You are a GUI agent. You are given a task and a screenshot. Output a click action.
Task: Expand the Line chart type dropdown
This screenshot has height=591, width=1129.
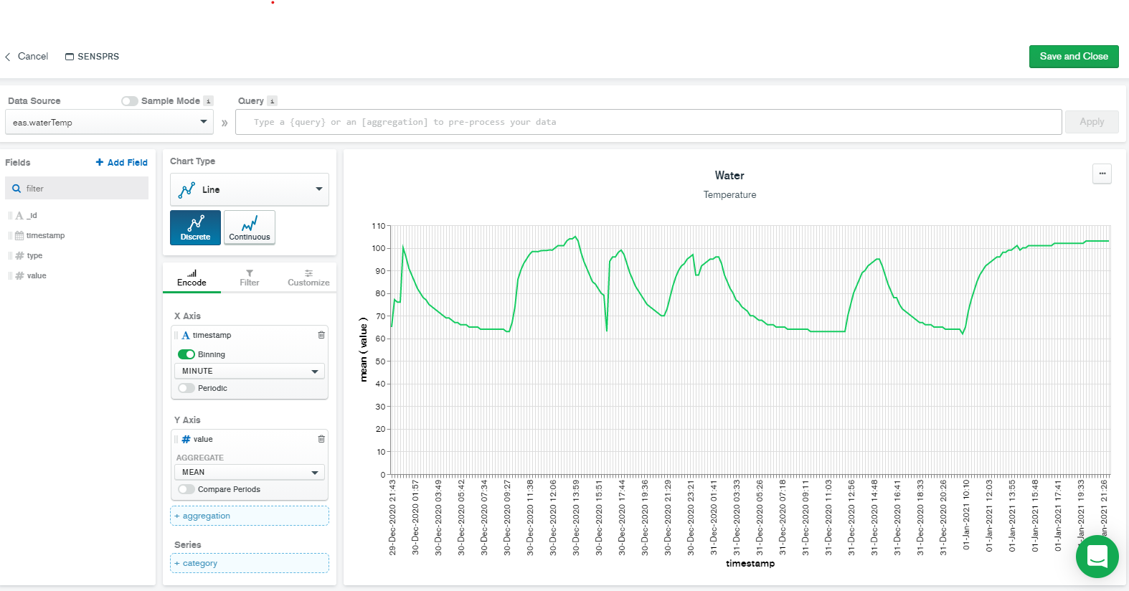(250, 189)
